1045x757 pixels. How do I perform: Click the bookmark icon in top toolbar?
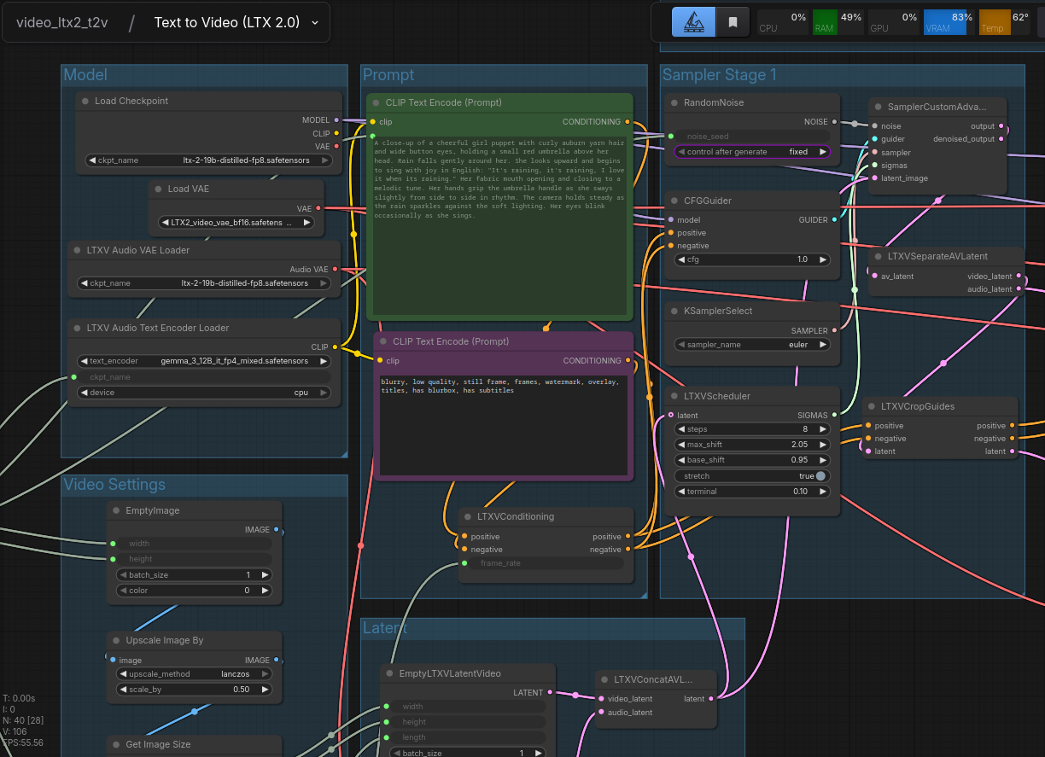point(733,22)
